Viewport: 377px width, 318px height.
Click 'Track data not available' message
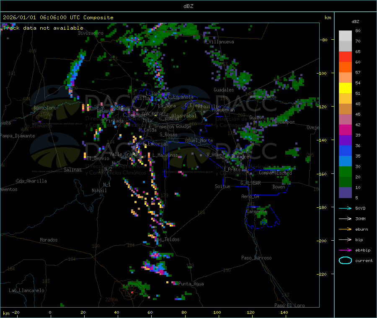(43, 28)
